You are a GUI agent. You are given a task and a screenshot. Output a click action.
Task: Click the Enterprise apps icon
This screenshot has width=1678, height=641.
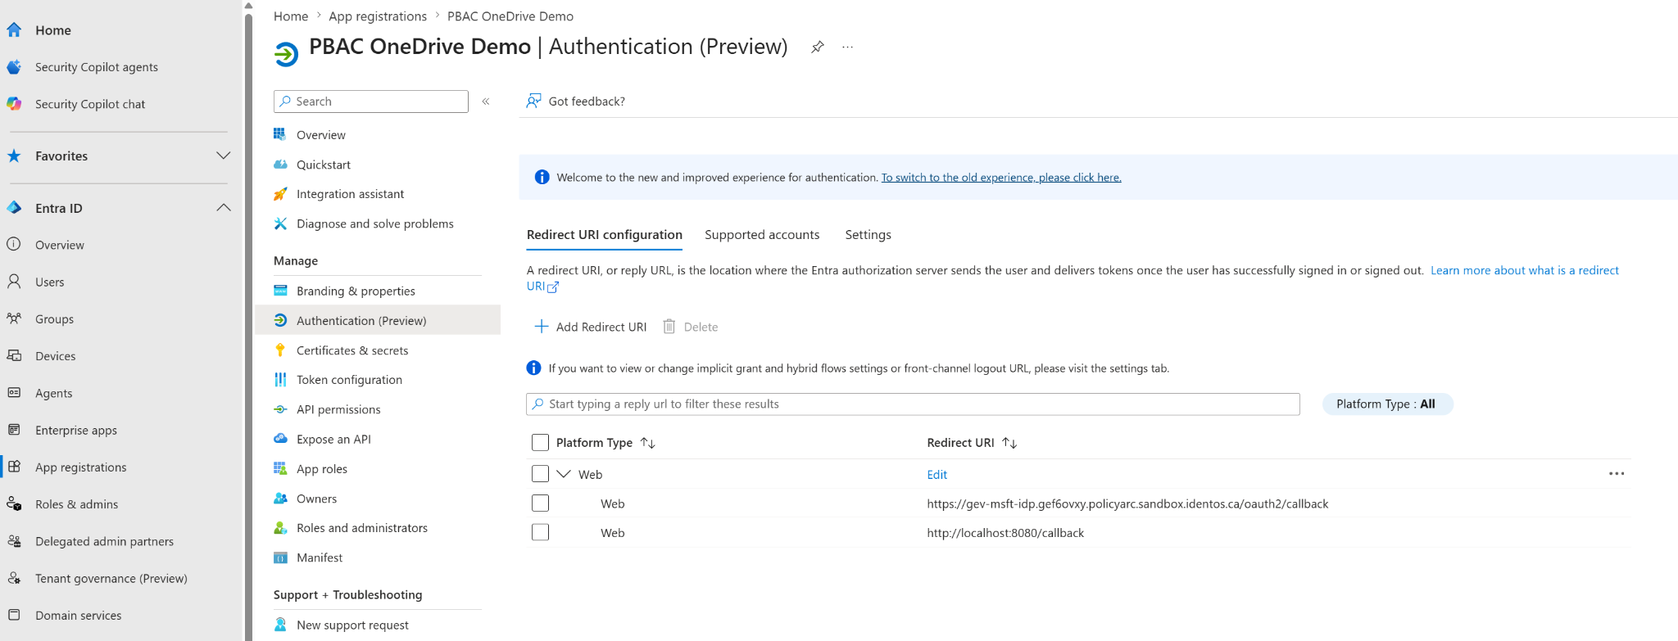(14, 430)
